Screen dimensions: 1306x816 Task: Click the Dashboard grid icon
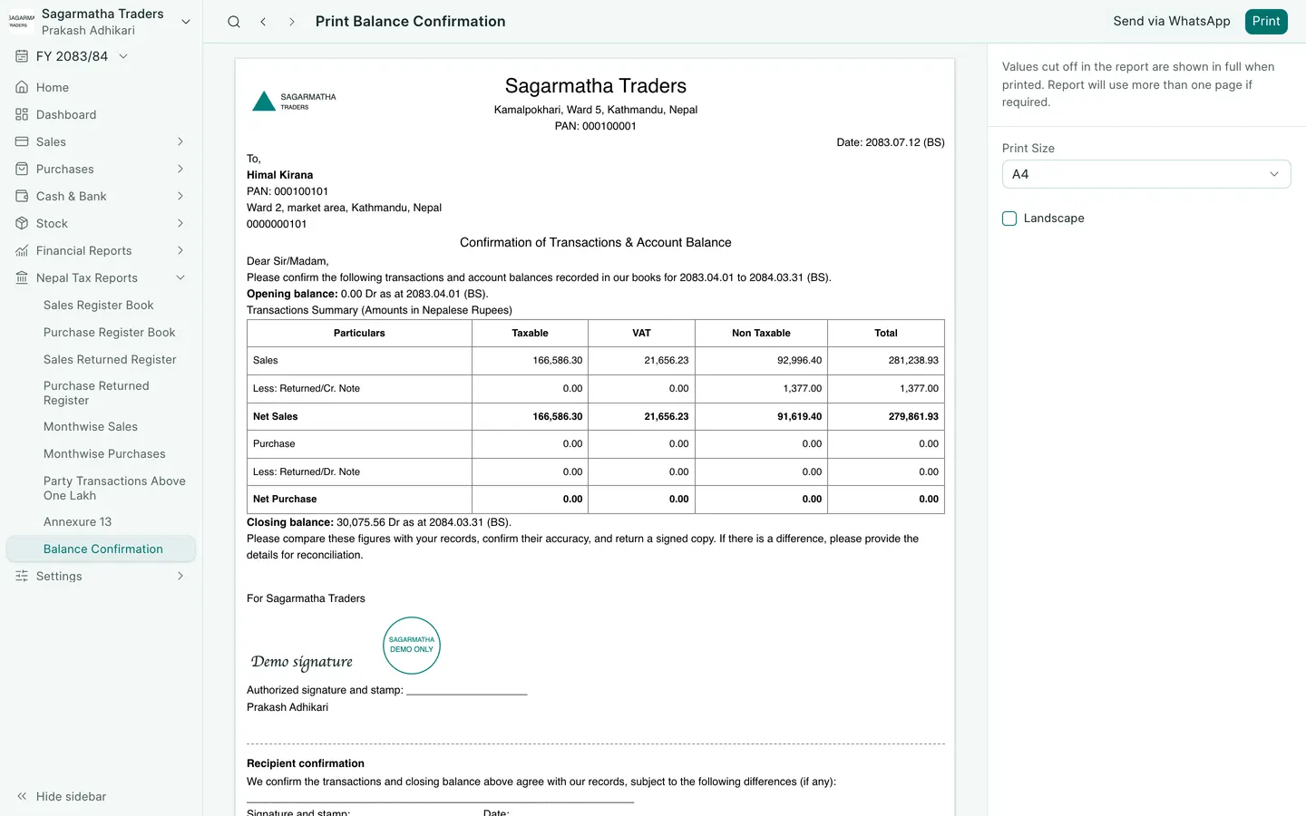(x=22, y=114)
